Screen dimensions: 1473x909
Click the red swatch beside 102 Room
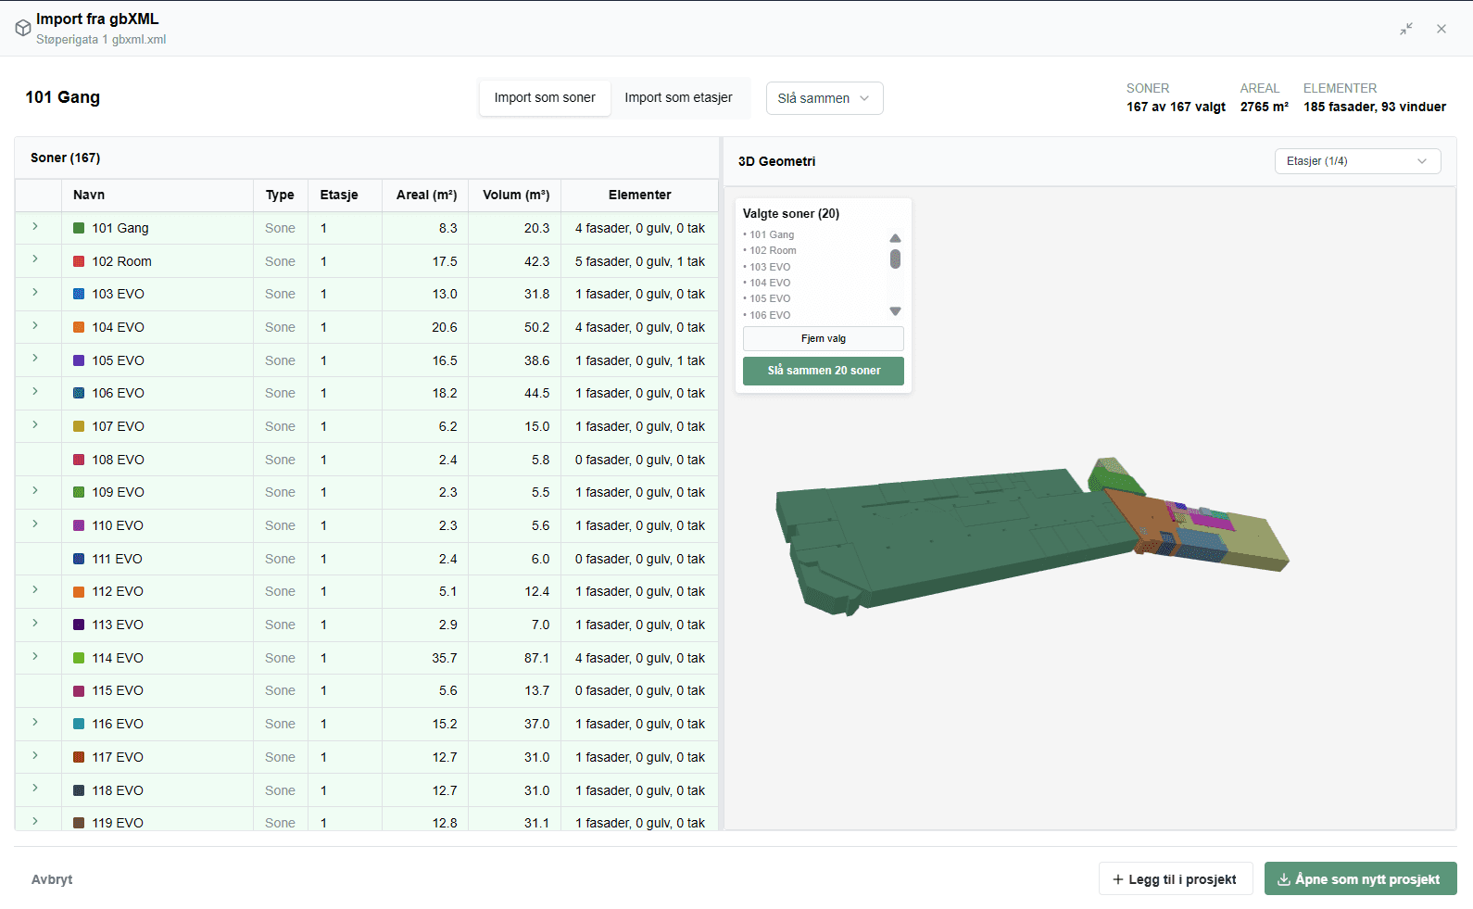(79, 261)
